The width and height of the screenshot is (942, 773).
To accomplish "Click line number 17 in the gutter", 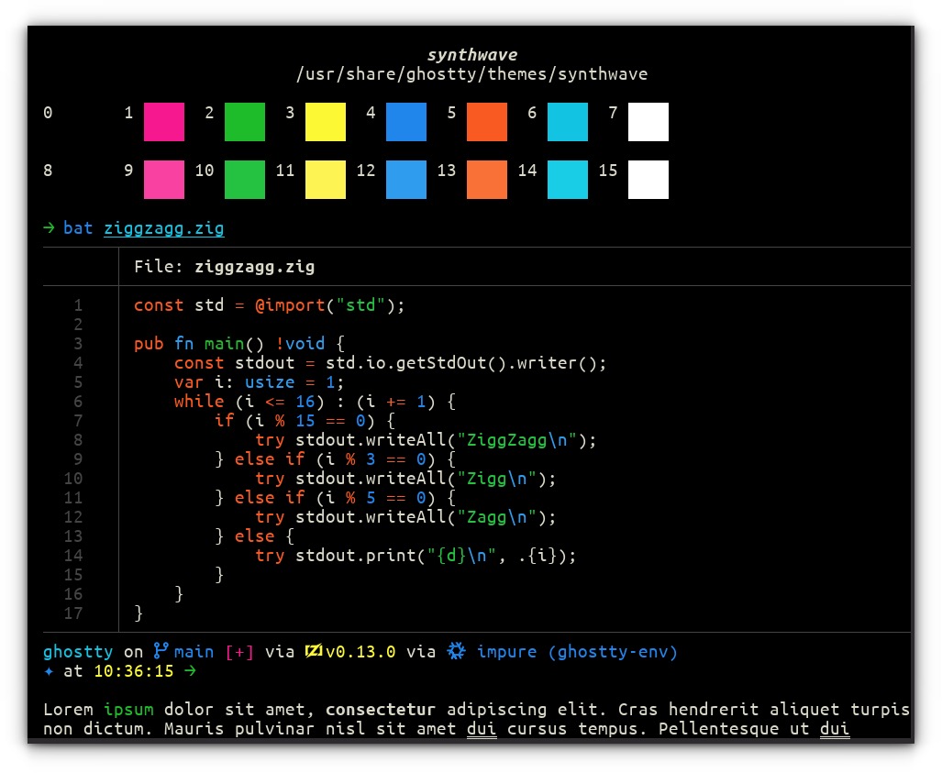I will 73,613.
